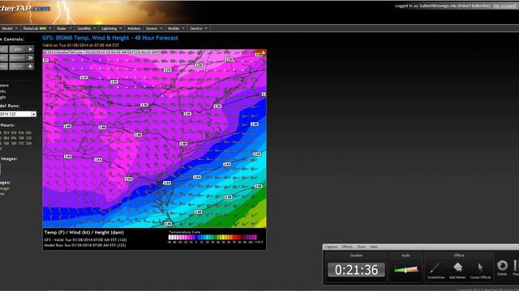Screen dimensions: 519x291
Task: Open the Model menu
Action: [9, 28]
